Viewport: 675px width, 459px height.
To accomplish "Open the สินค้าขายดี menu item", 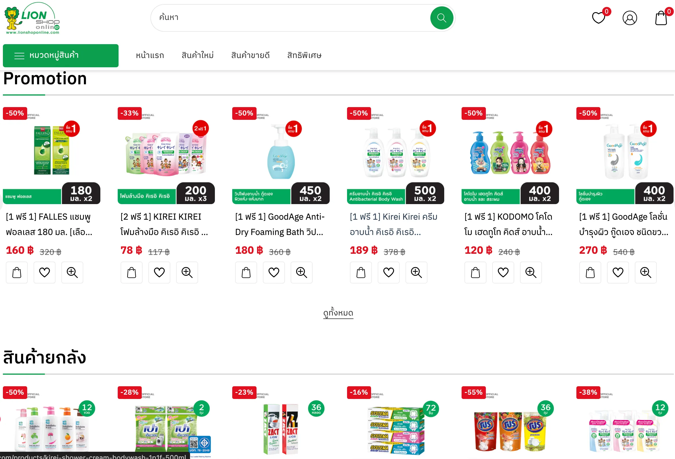I will (250, 55).
